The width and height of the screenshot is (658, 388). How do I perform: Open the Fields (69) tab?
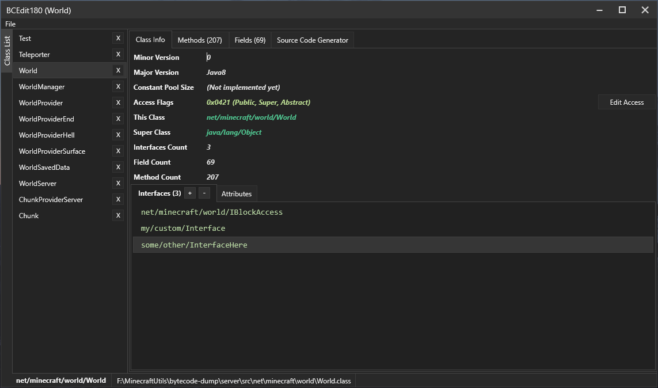tap(250, 40)
